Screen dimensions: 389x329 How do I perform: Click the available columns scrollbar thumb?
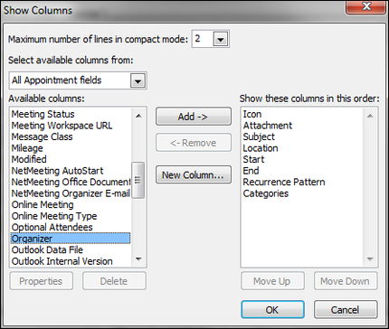pyautogui.click(x=138, y=180)
